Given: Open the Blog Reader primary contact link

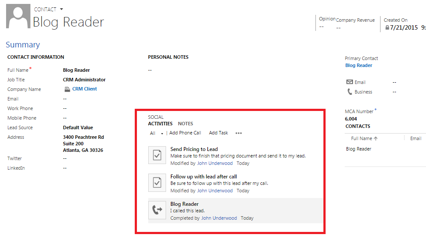Looking at the screenshot, I should pyautogui.click(x=359, y=65).
